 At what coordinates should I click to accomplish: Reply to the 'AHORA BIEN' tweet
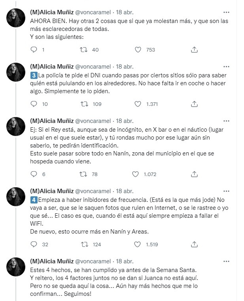pyautogui.click(x=34, y=50)
